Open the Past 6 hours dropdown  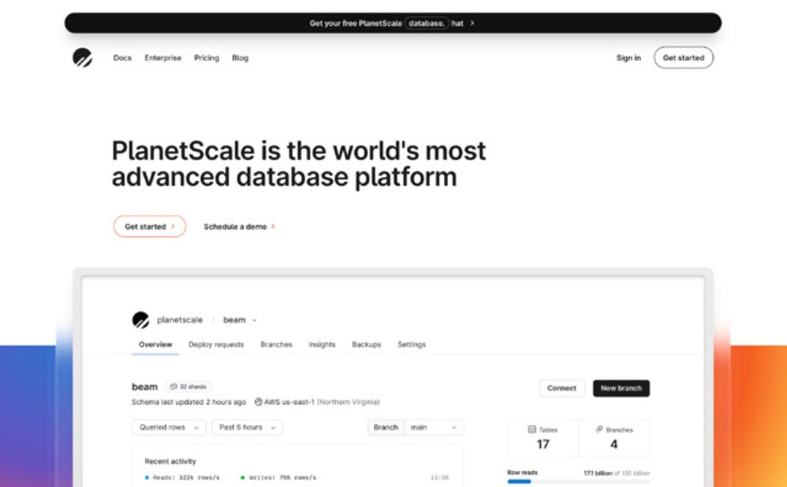point(247,427)
